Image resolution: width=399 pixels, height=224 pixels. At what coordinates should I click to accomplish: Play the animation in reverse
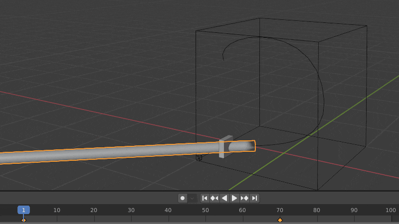pyautogui.click(x=224, y=198)
